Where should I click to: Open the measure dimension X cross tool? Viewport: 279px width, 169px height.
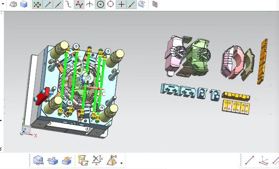click(98, 160)
